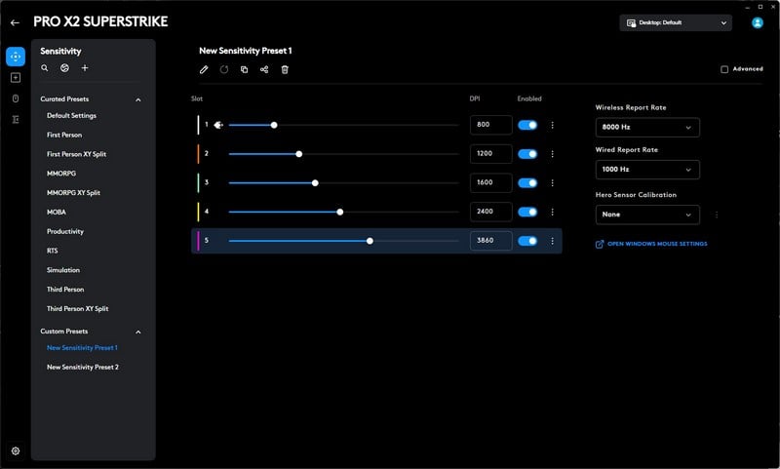
Task: Select First Person preset
Action: click(64, 135)
